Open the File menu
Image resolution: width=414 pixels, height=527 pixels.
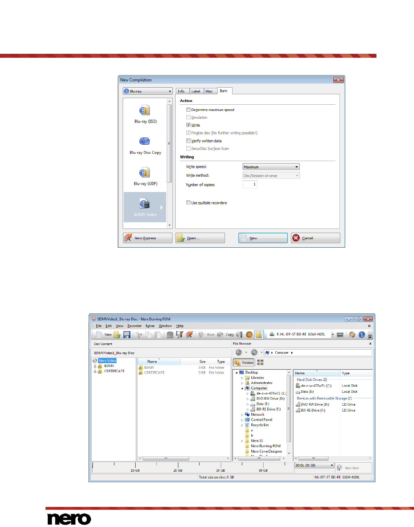[x=99, y=326]
